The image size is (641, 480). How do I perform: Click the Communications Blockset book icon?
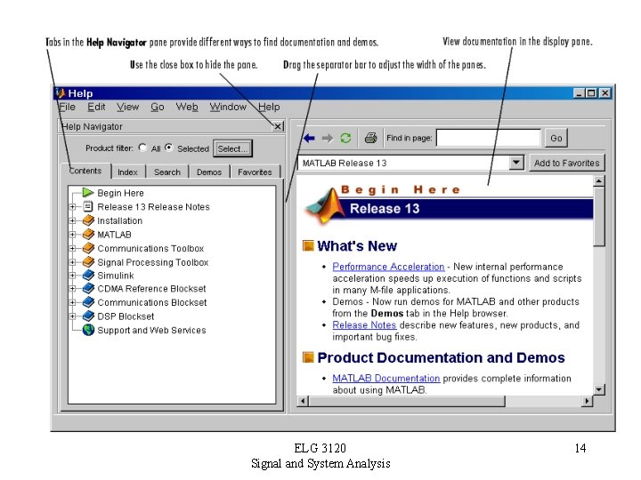point(88,302)
